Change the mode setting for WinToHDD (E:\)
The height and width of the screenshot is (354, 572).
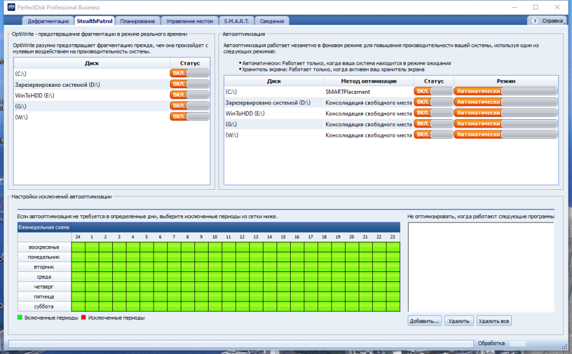pos(506,113)
